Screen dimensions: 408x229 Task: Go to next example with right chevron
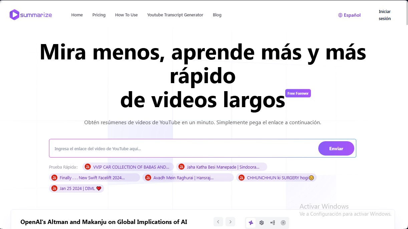[x=230, y=222]
